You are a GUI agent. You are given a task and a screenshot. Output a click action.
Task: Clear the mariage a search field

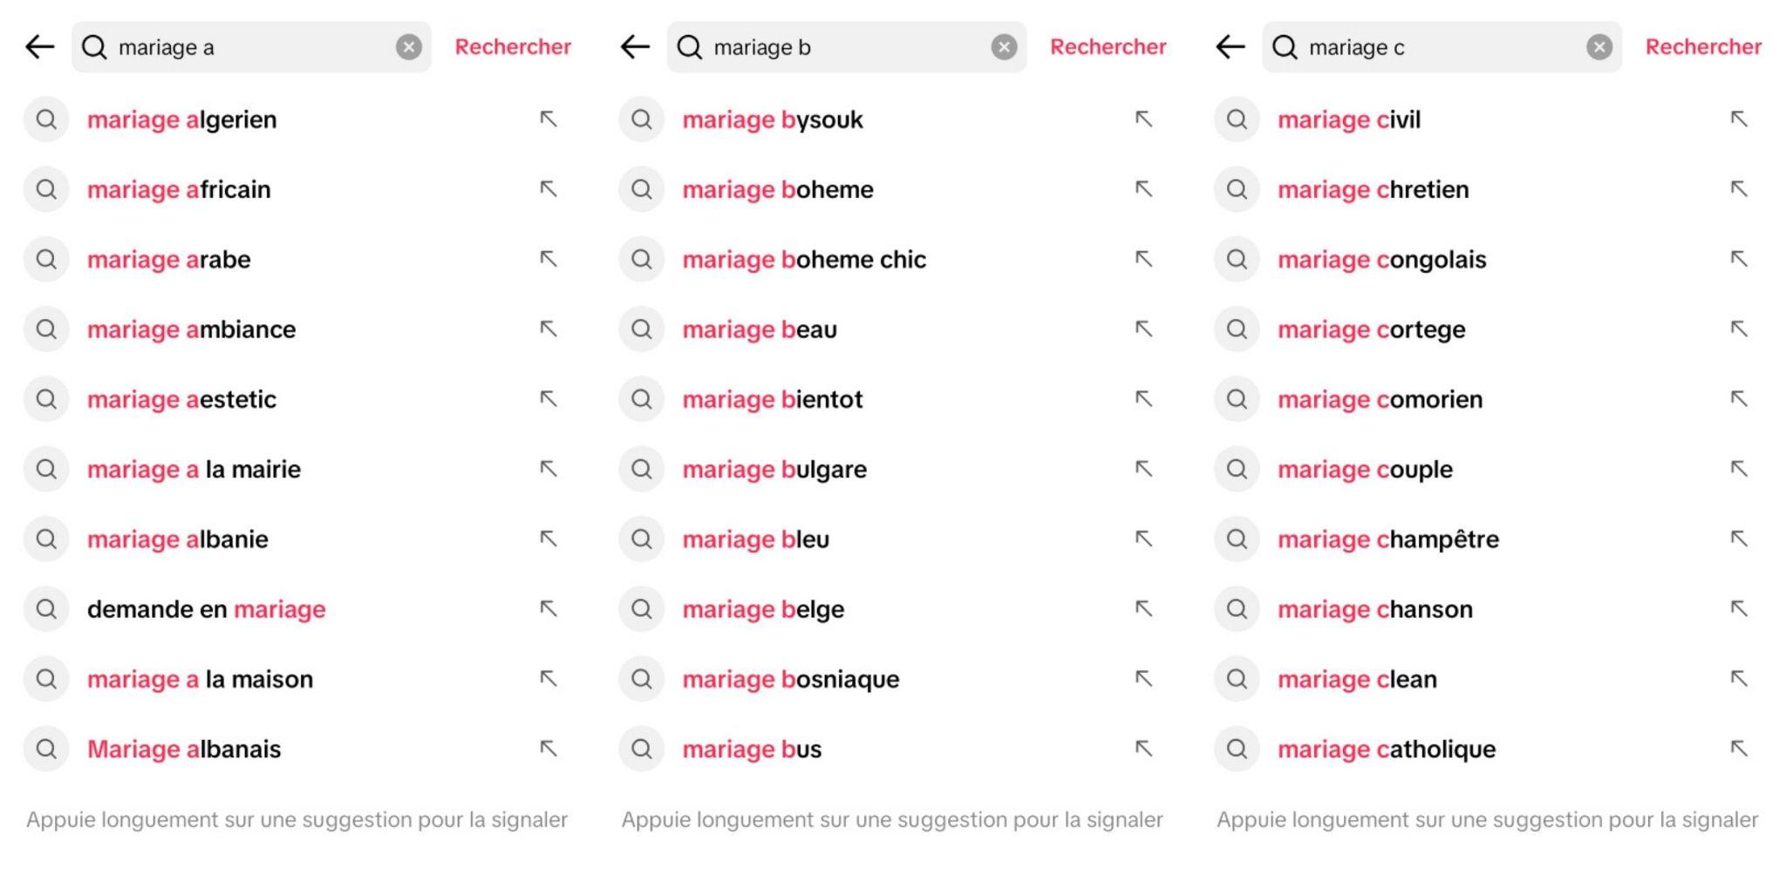(x=407, y=47)
